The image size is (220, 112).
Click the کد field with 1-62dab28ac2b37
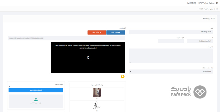[200, 41]
